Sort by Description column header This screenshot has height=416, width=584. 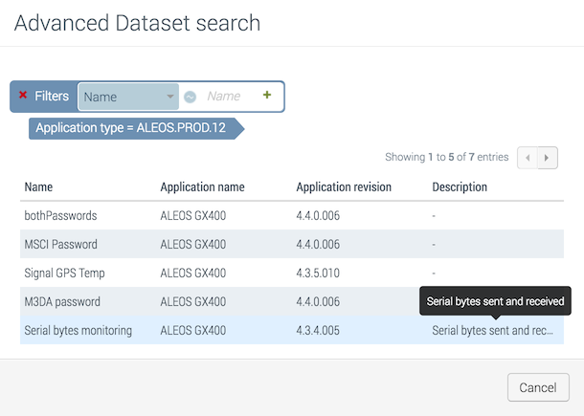[460, 187]
